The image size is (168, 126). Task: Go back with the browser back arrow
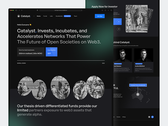(19, 10)
